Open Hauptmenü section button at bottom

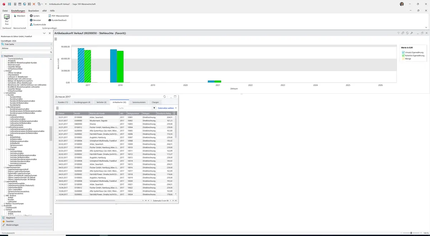tap(26, 218)
